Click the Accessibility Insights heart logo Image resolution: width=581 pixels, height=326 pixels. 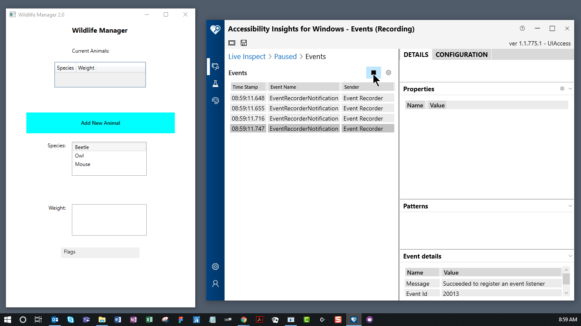pos(215,29)
